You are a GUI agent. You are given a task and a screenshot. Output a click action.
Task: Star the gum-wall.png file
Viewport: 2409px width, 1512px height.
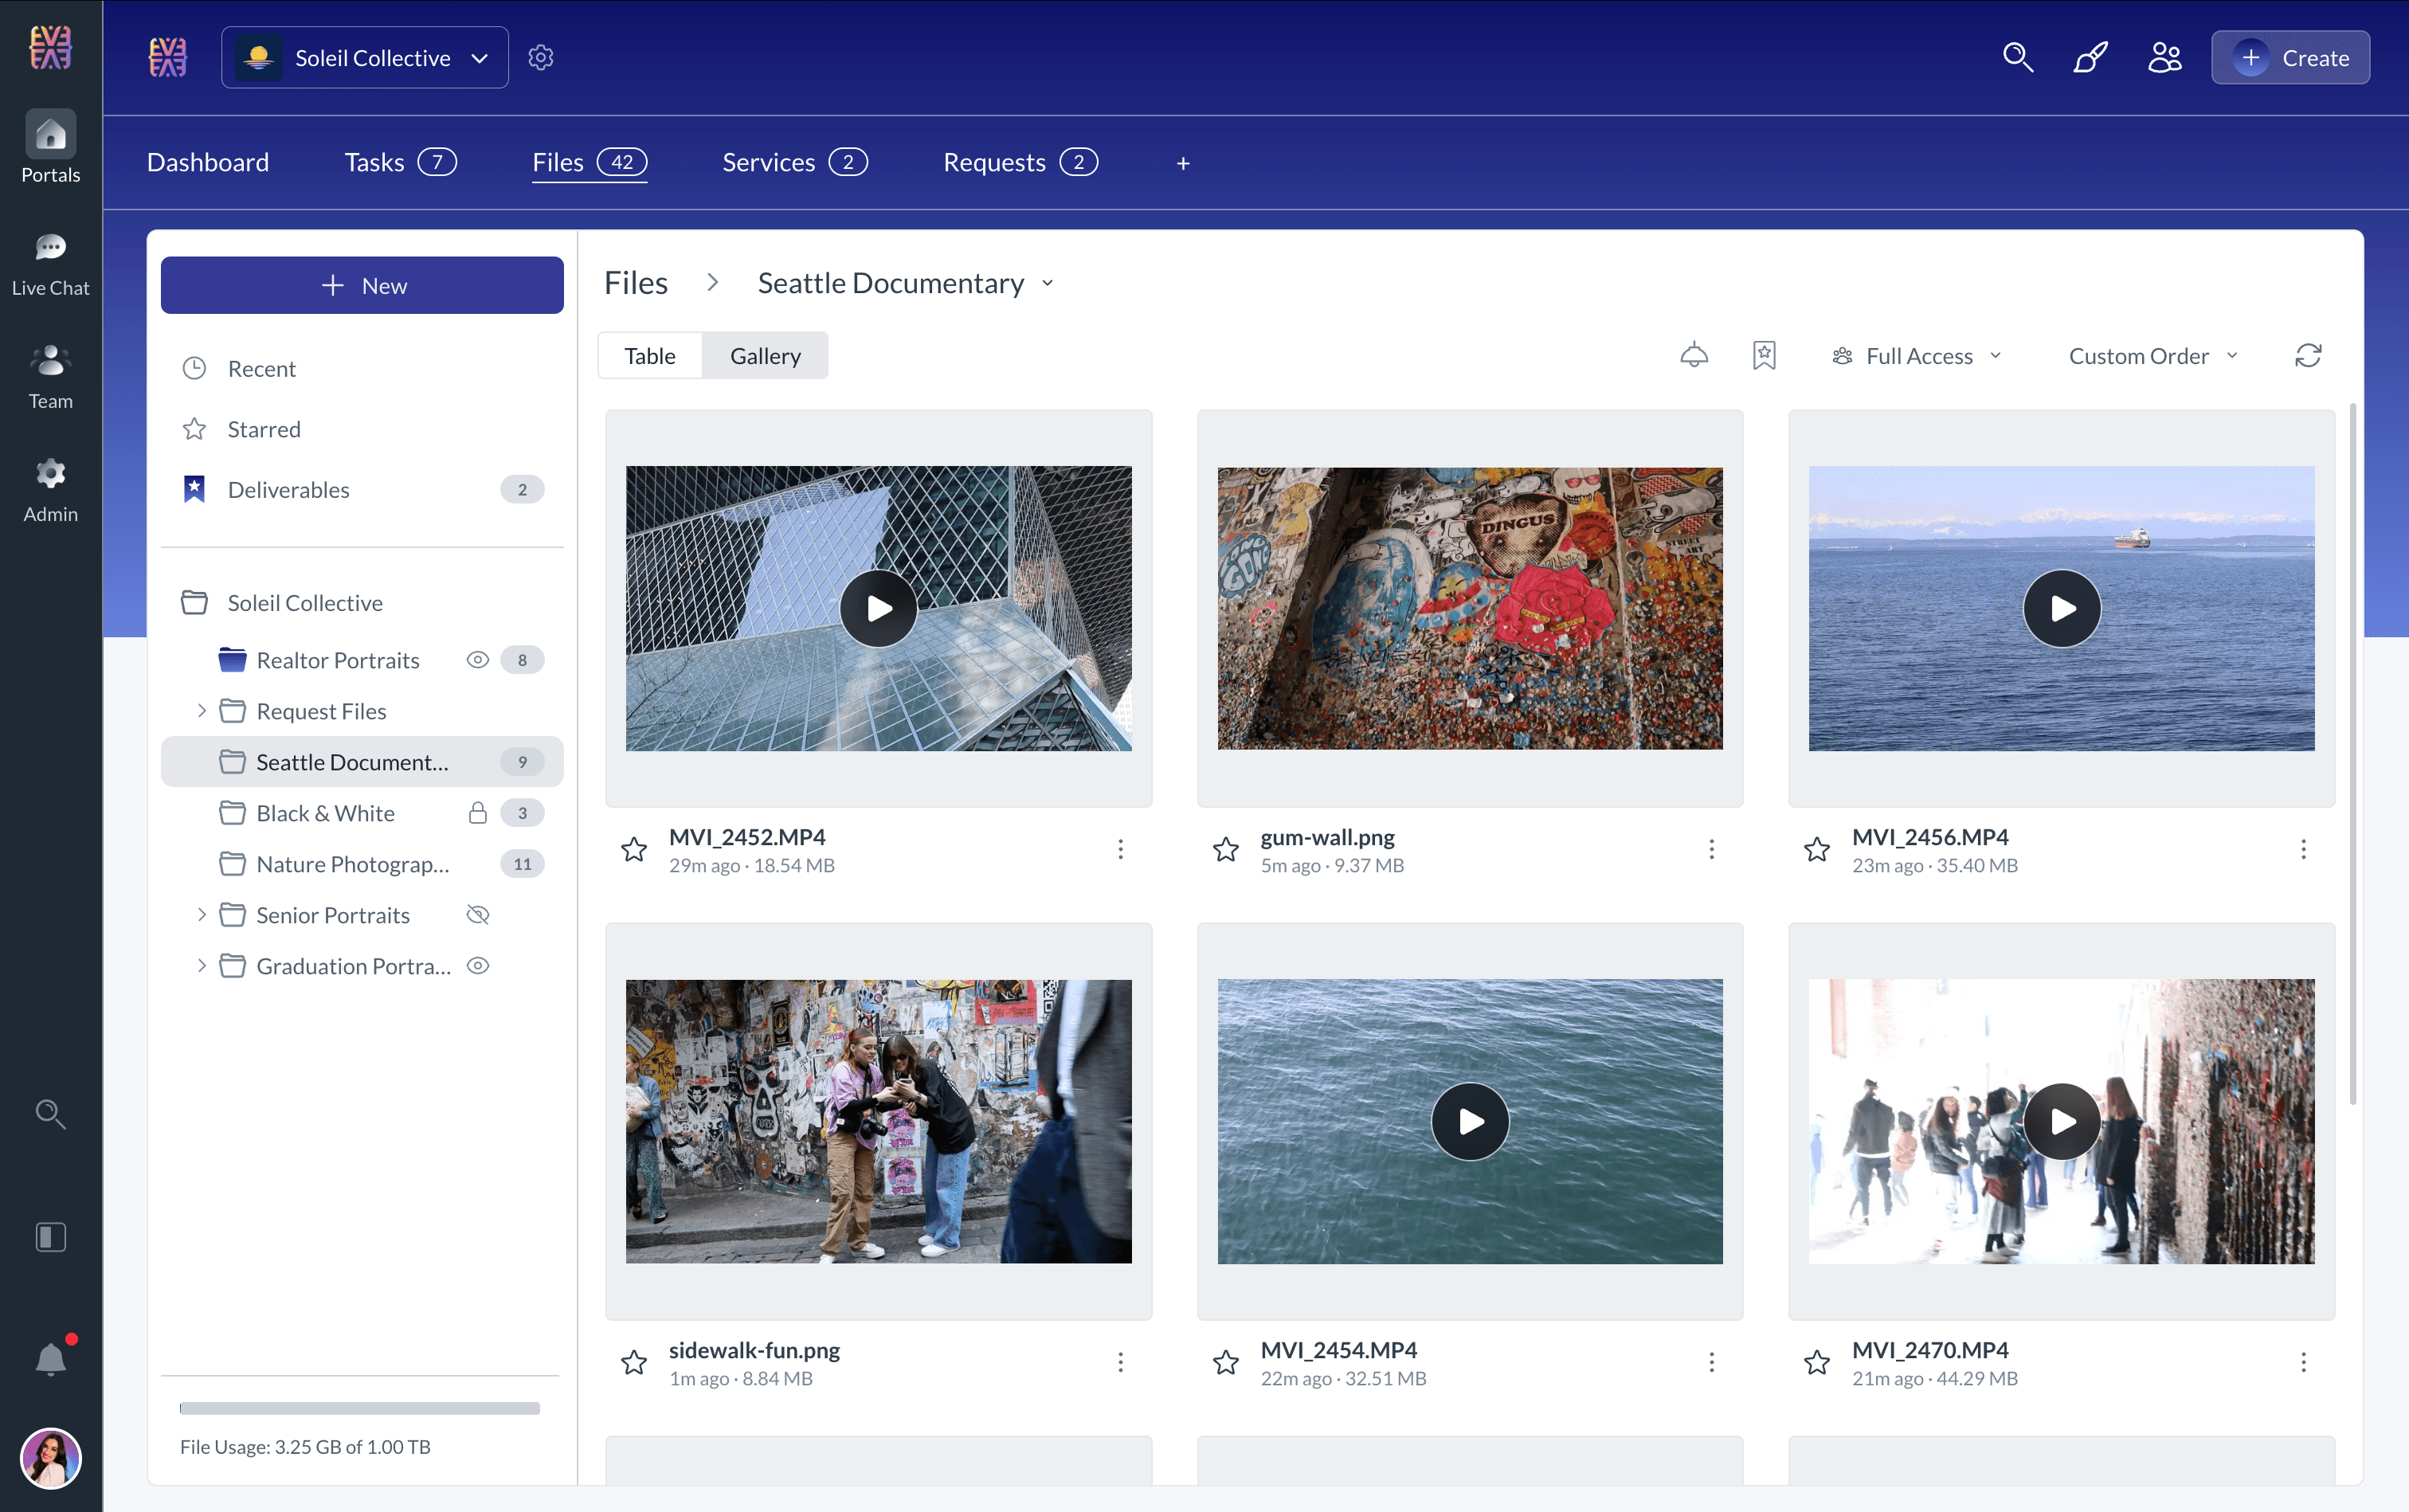[1226, 849]
